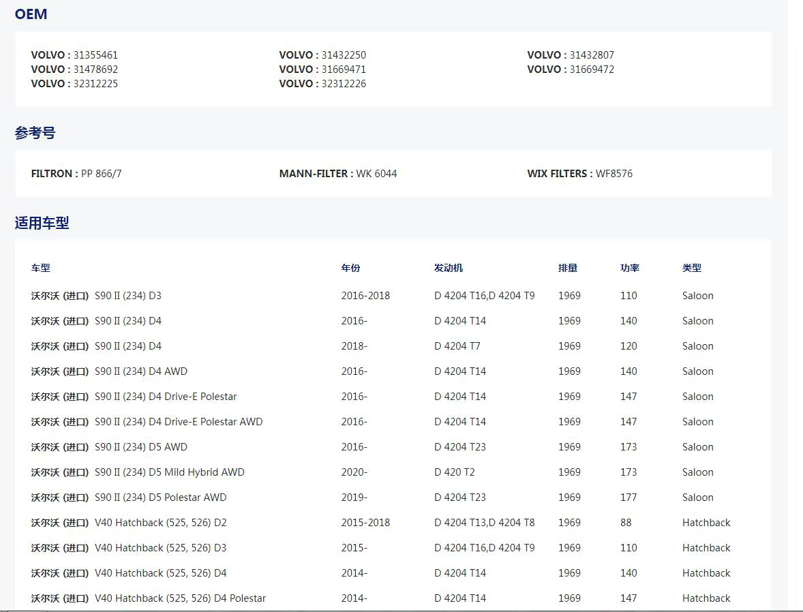The width and height of the screenshot is (803, 612).
Task: Click the 排量 column header
Action: click(568, 268)
